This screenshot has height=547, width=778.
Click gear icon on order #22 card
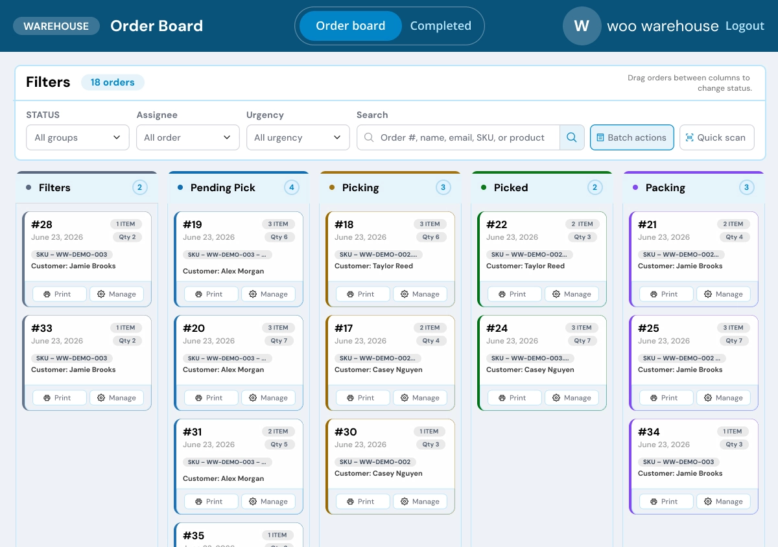(x=556, y=294)
